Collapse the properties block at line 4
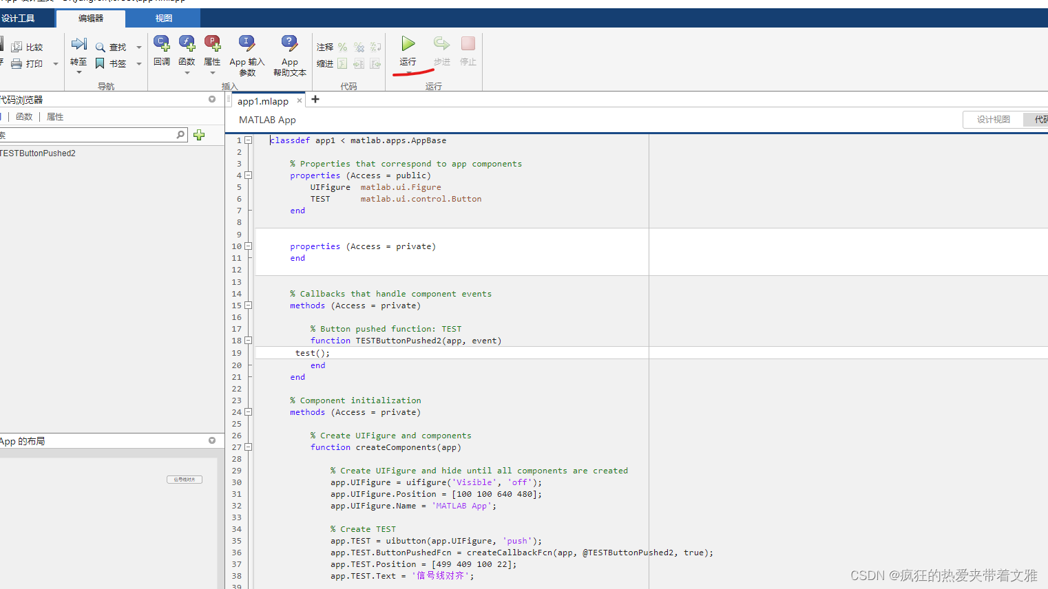The width and height of the screenshot is (1048, 589). click(249, 175)
